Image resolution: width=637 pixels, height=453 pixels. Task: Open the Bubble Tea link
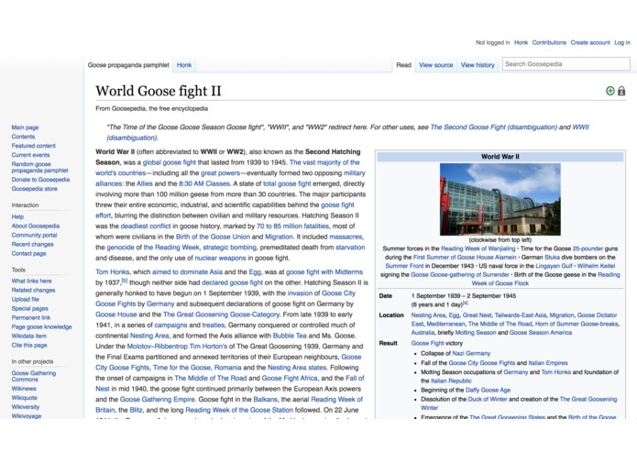pos(290,336)
